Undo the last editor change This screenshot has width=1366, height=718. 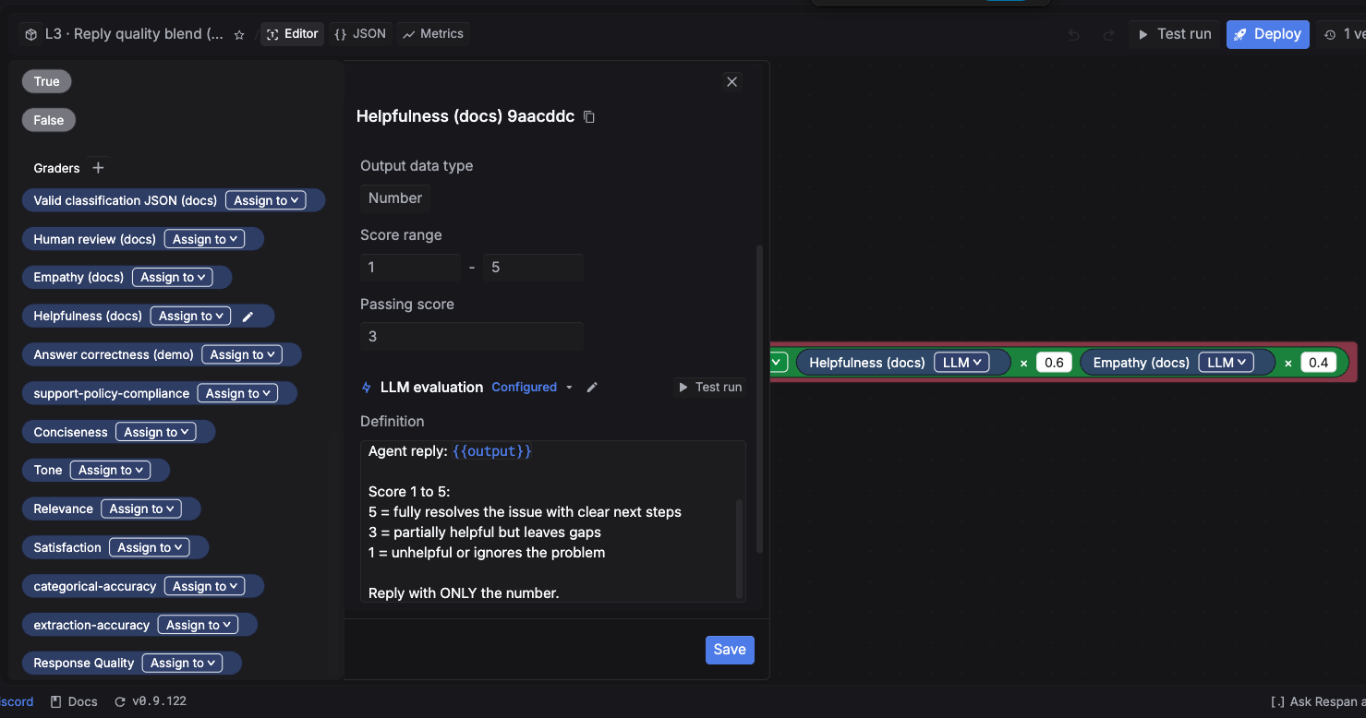[1074, 35]
